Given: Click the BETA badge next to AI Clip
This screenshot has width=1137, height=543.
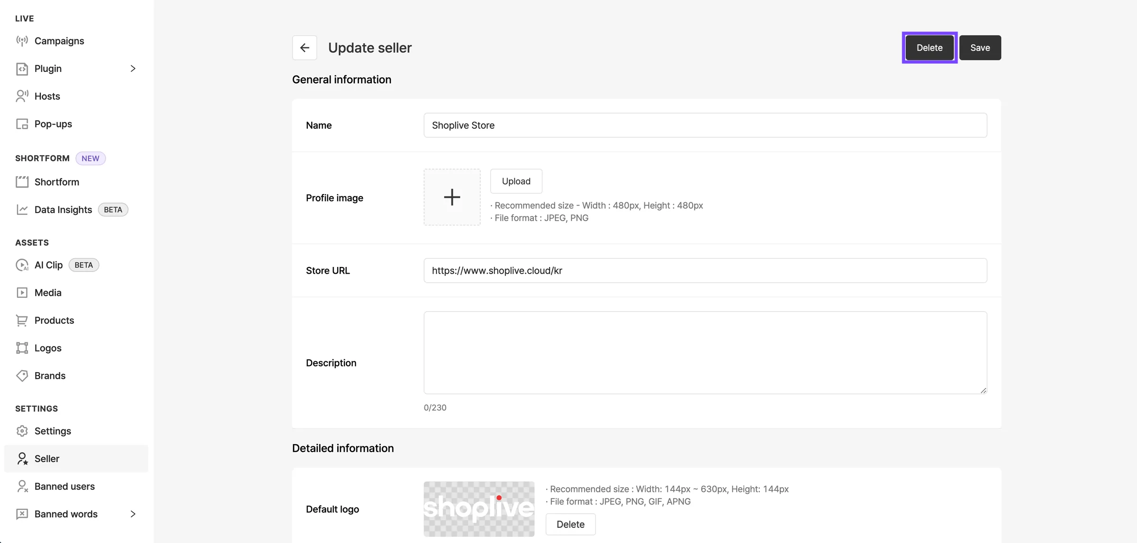Looking at the screenshot, I should coord(84,265).
